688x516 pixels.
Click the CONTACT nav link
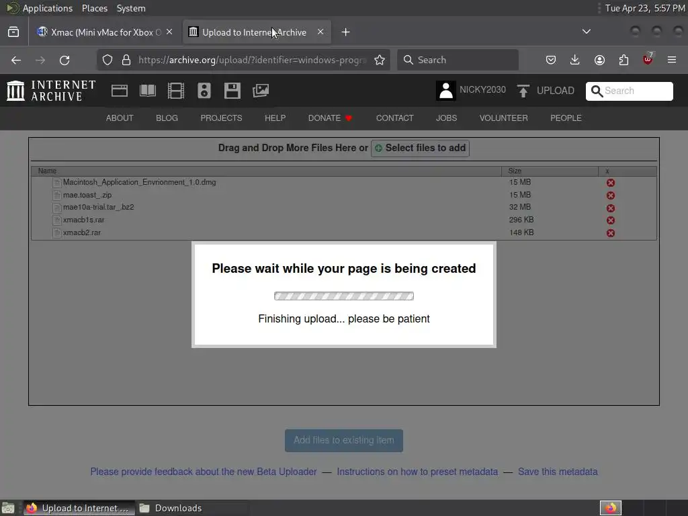pos(394,118)
